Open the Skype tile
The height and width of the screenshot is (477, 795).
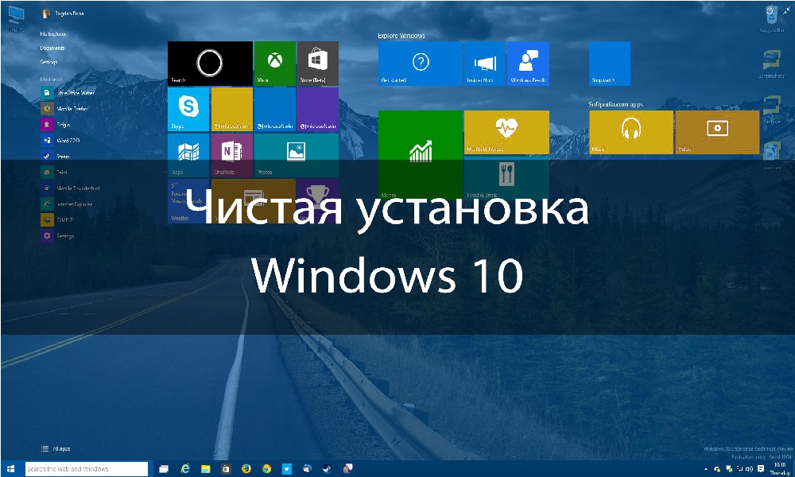[x=188, y=109]
